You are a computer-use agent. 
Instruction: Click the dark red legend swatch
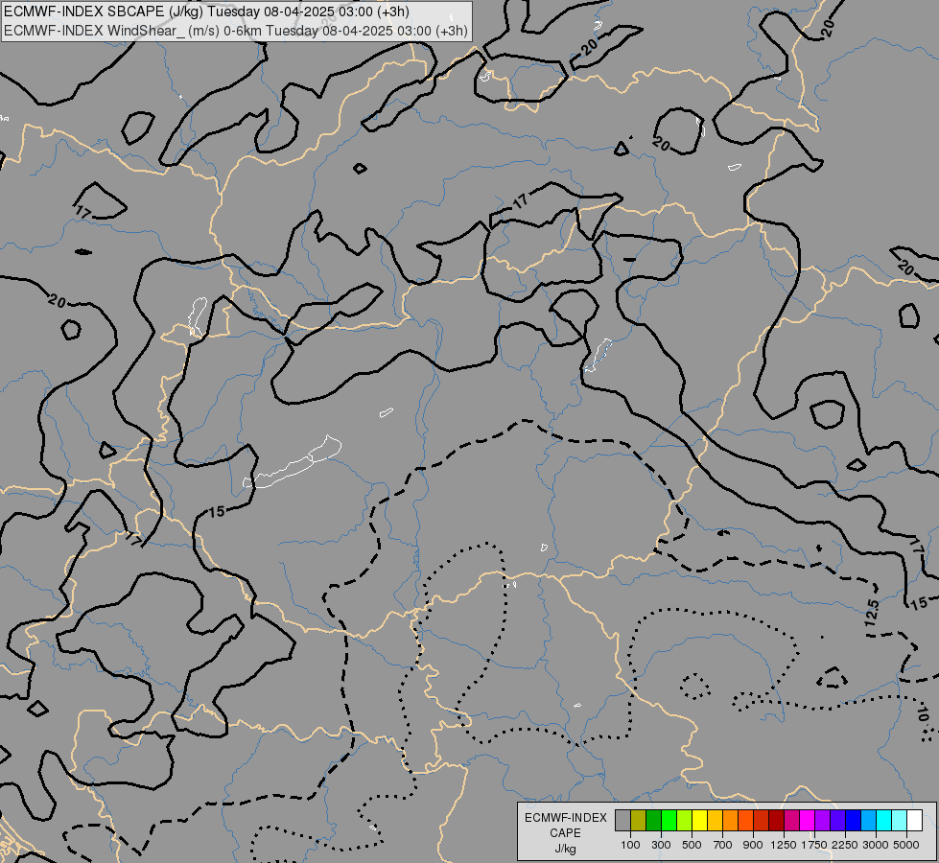[776, 820]
